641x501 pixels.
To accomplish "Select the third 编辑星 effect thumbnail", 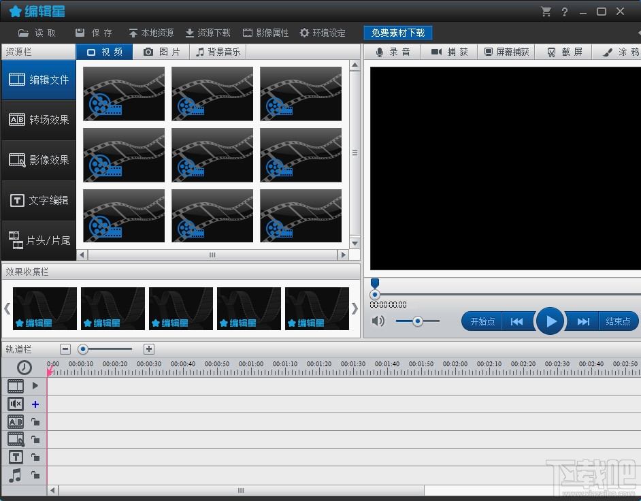I will 181,308.
